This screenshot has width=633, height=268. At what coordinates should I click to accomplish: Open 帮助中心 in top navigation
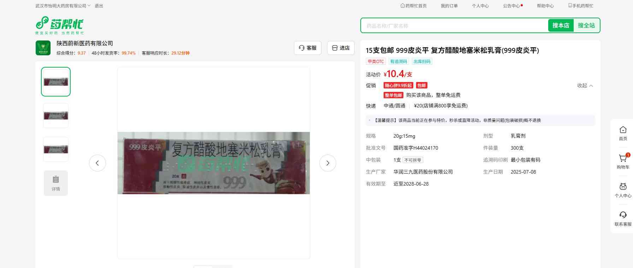tap(545, 6)
